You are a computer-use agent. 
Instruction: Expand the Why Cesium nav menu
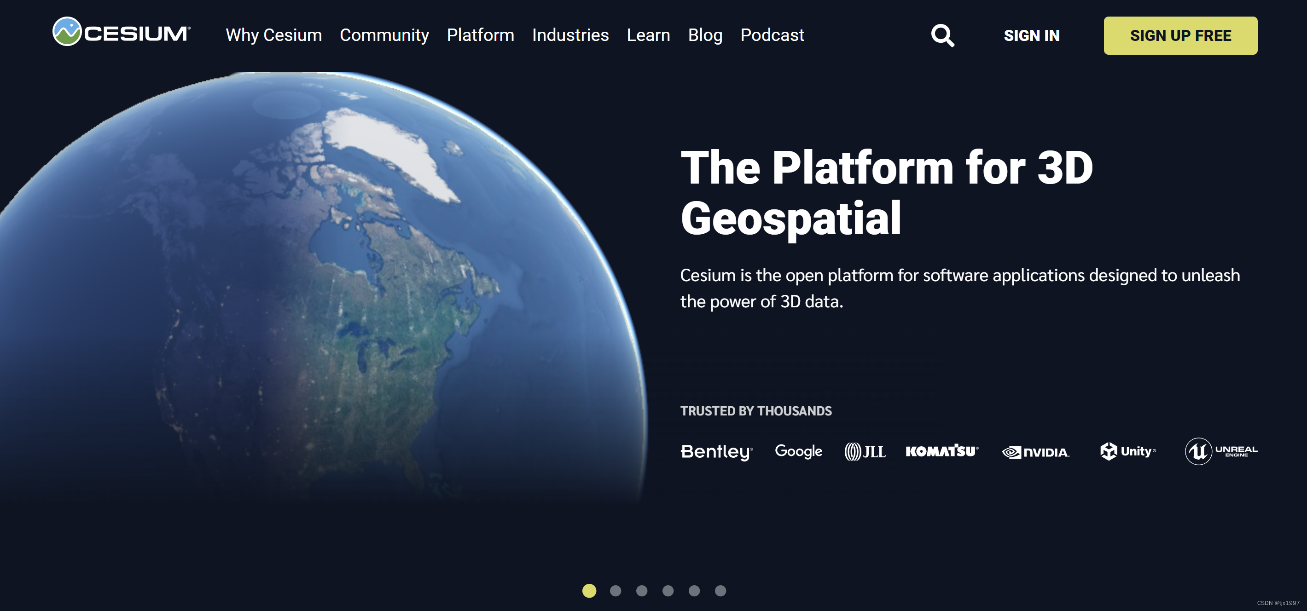click(273, 35)
